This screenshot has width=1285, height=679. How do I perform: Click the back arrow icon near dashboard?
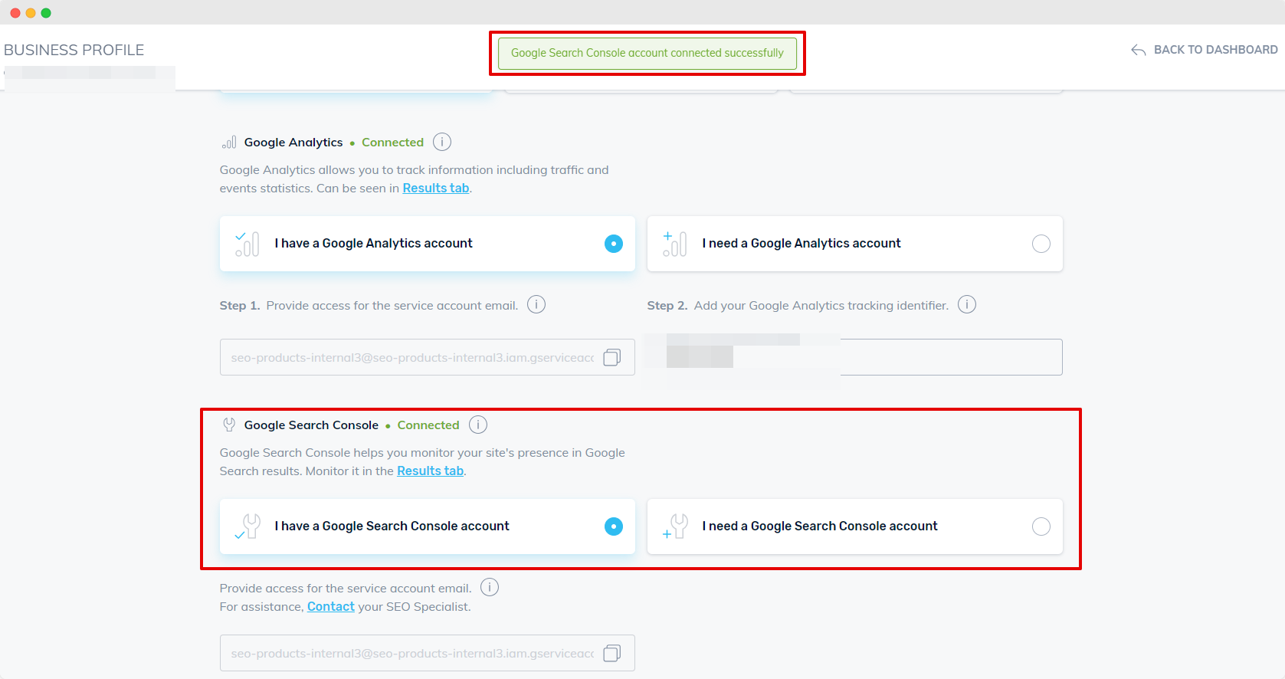coord(1139,50)
